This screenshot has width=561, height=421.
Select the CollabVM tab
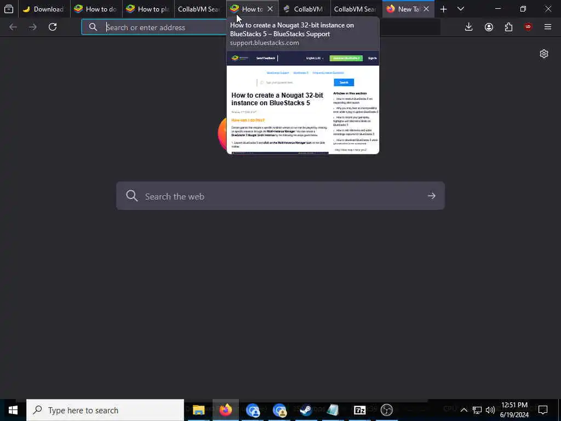[x=305, y=9]
